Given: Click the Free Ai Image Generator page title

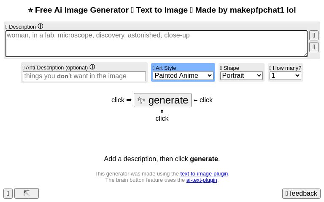Looking at the screenshot, I should [162, 10].
